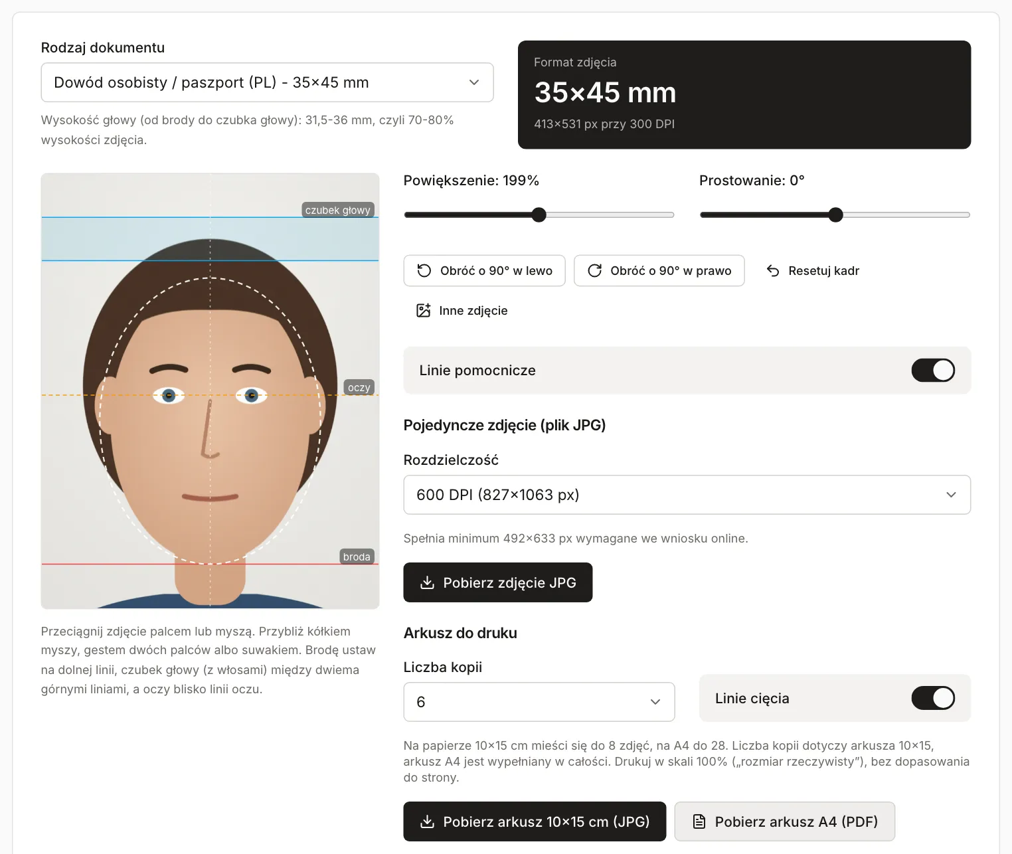Disable the Linie cięcia switch
This screenshot has width=1012, height=854.
click(x=933, y=698)
